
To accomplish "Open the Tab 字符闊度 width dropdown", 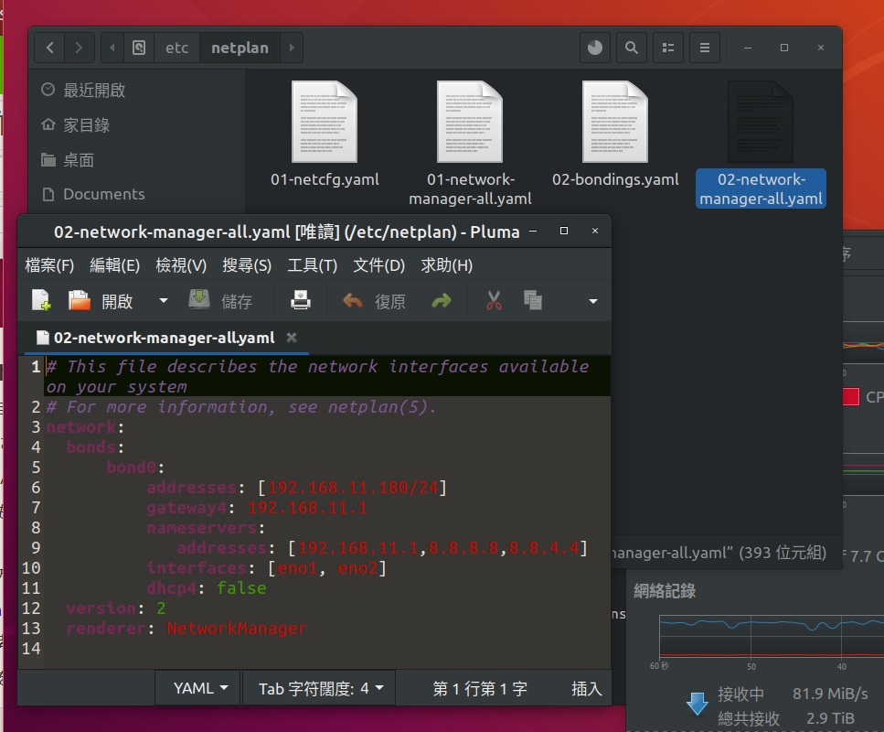I will tap(320, 688).
